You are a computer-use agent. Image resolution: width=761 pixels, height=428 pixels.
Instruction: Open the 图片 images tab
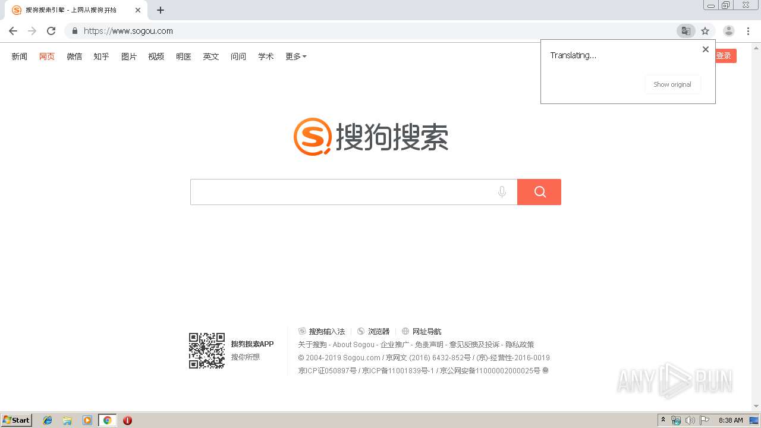click(x=129, y=56)
